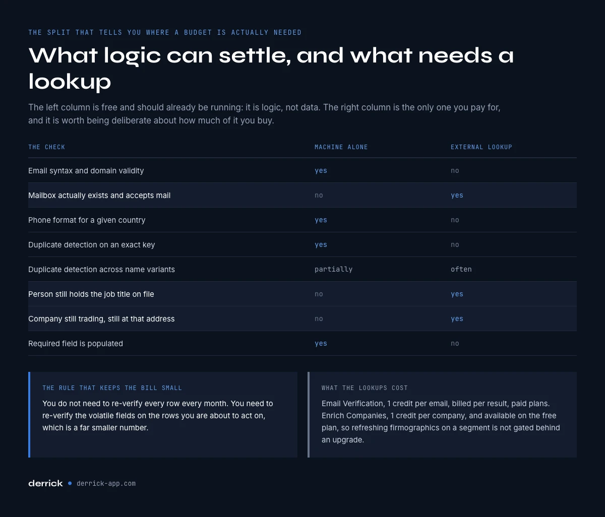Select the 'EXTERNAL LOOKUP' column header
Screen dimensions: 605x517
[481, 147]
